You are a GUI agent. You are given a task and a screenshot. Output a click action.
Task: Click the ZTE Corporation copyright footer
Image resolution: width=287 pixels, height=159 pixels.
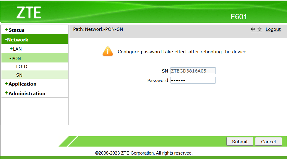point(144,153)
